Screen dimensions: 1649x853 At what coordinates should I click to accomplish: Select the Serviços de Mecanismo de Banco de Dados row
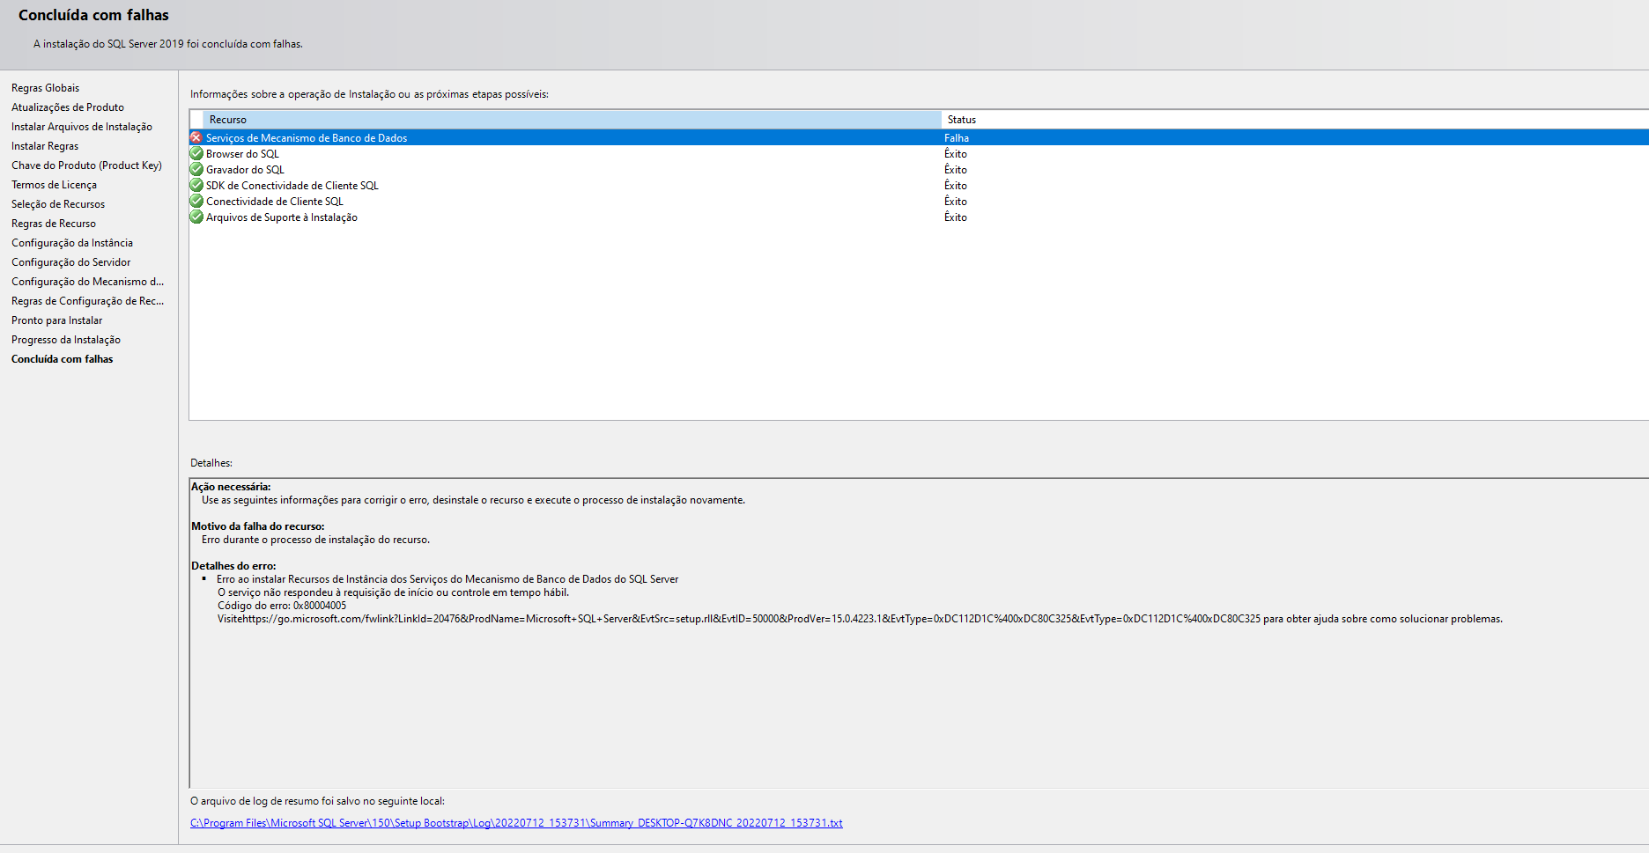(x=919, y=137)
